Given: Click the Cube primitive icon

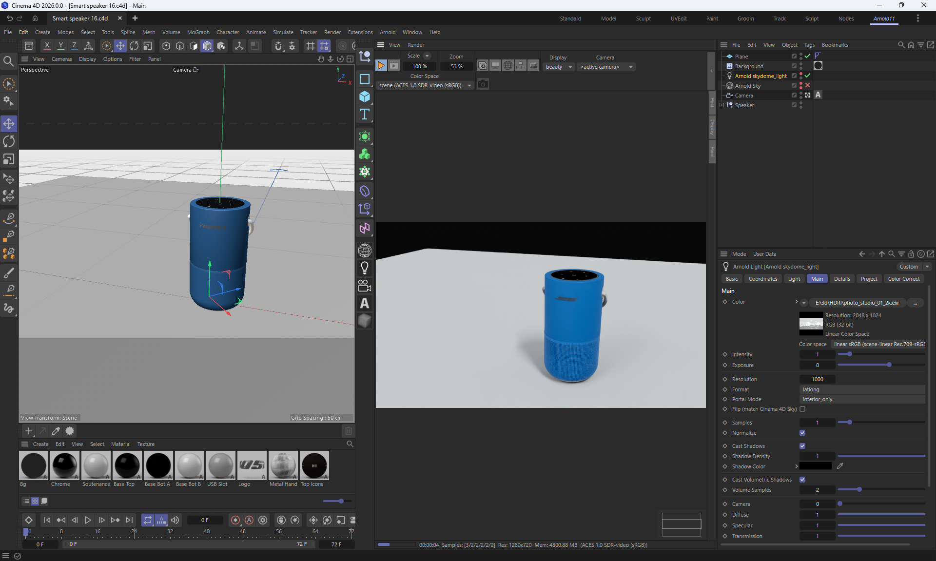Looking at the screenshot, I should click(x=365, y=97).
